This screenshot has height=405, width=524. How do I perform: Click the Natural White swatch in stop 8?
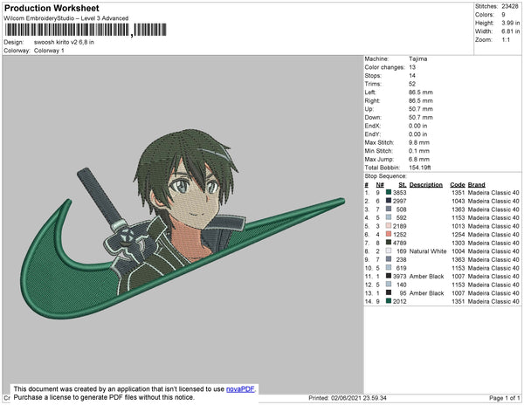[389, 251]
